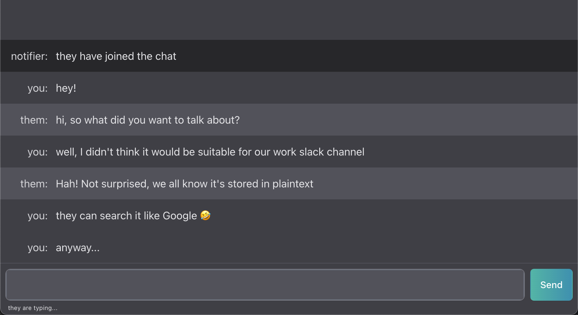
Task: Focus the empty message input field
Action: (x=265, y=285)
